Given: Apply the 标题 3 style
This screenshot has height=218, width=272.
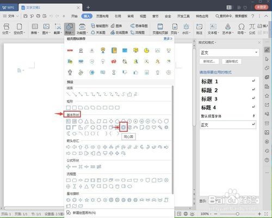Looking at the screenshot, I should 228,99.
